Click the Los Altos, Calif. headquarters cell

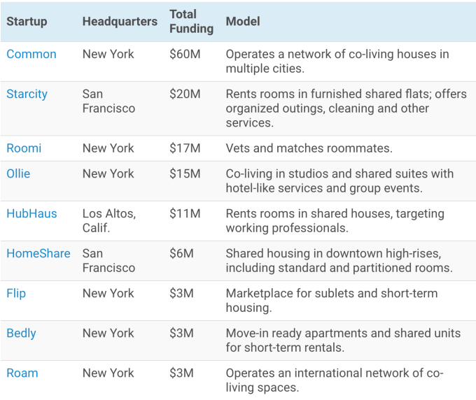108,220
